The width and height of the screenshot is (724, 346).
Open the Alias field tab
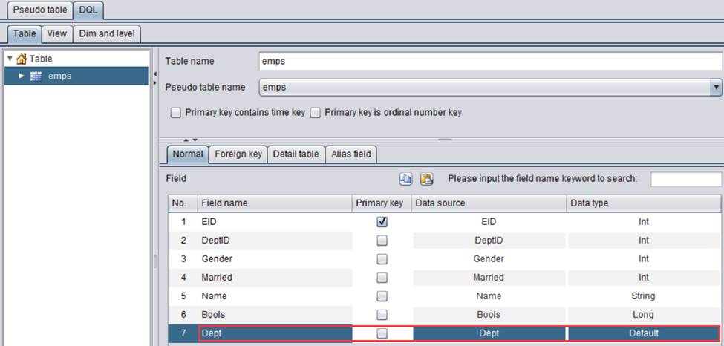tap(351, 154)
